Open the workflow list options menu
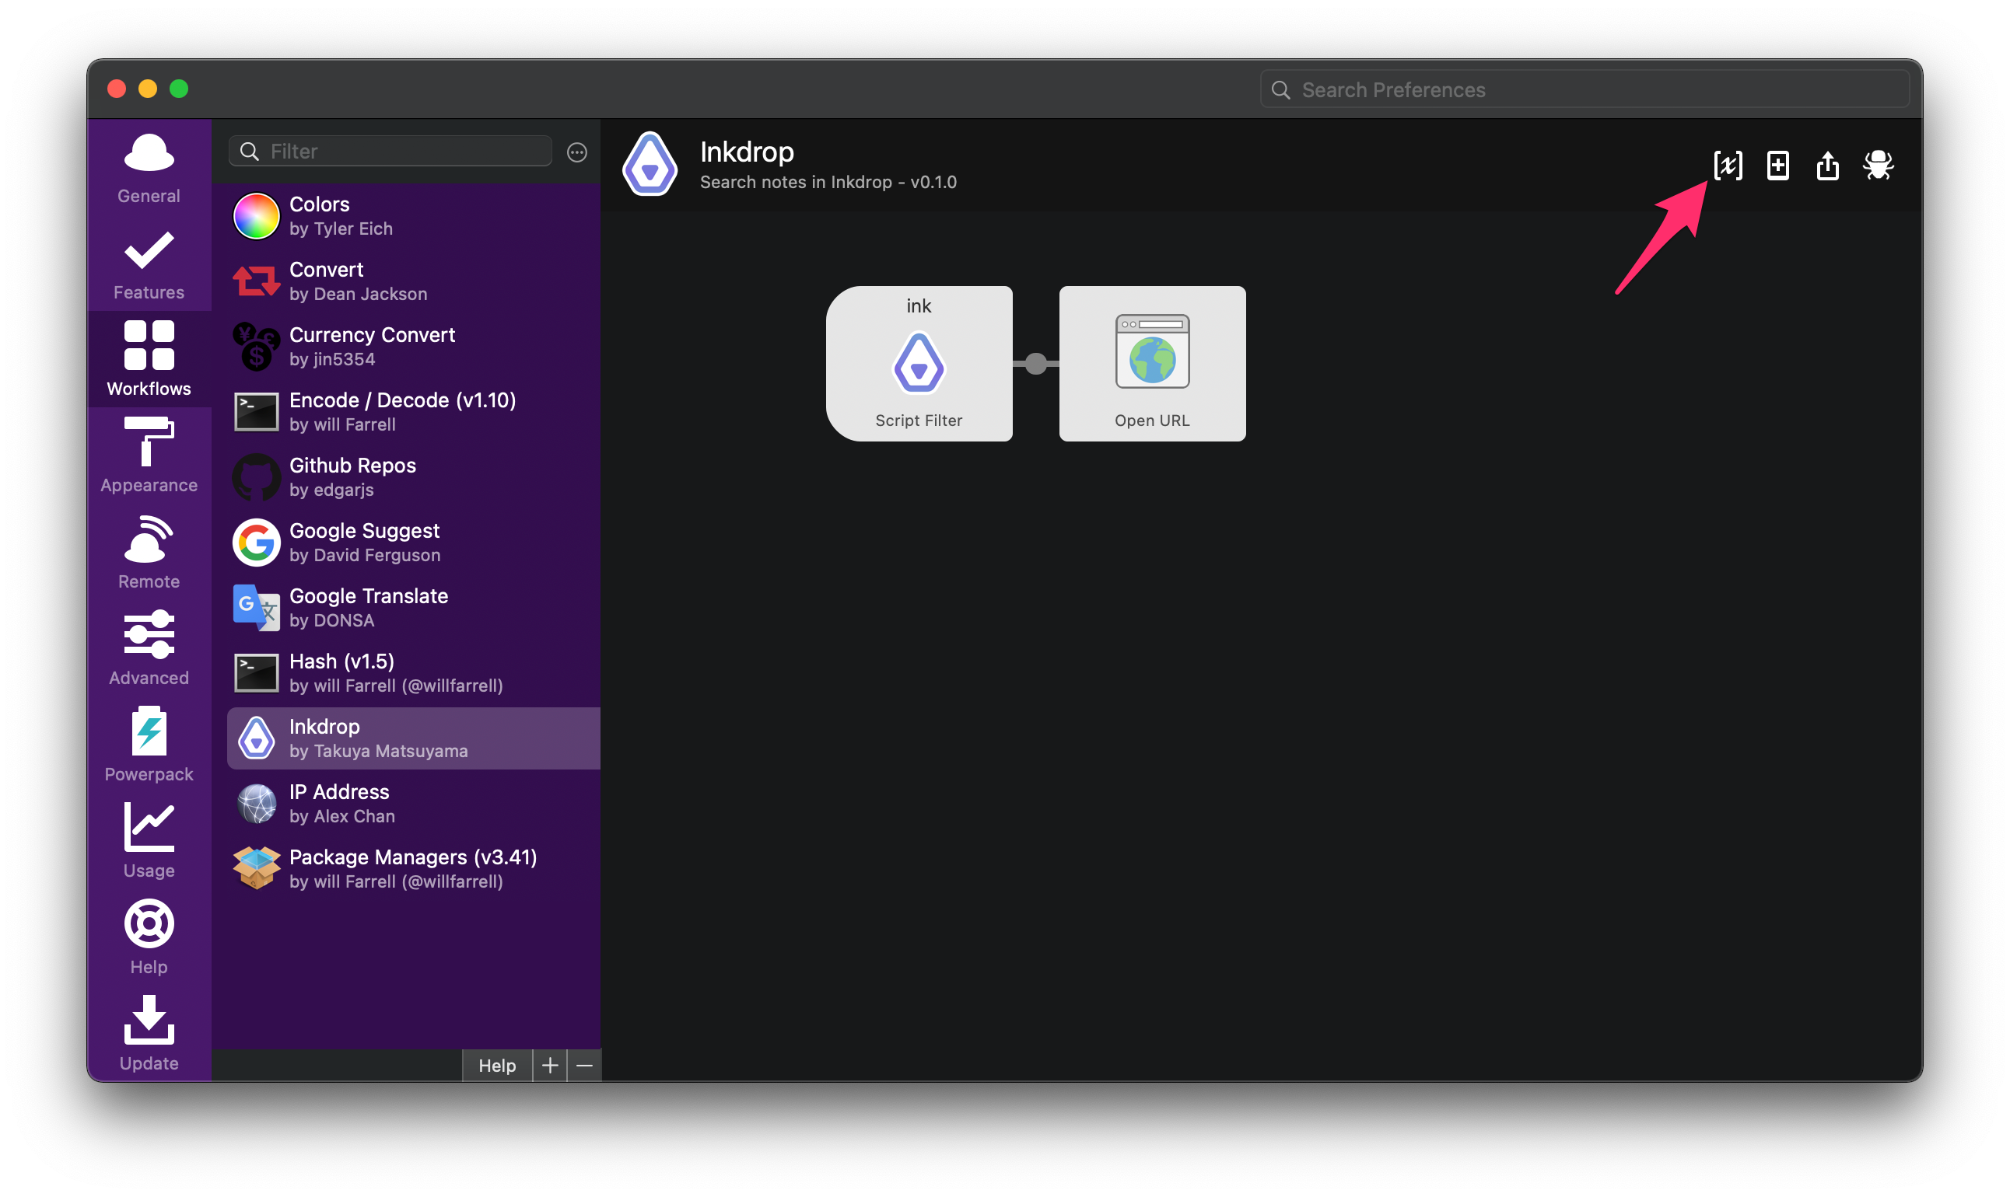The image size is (2010, 1197). (576, 152)
